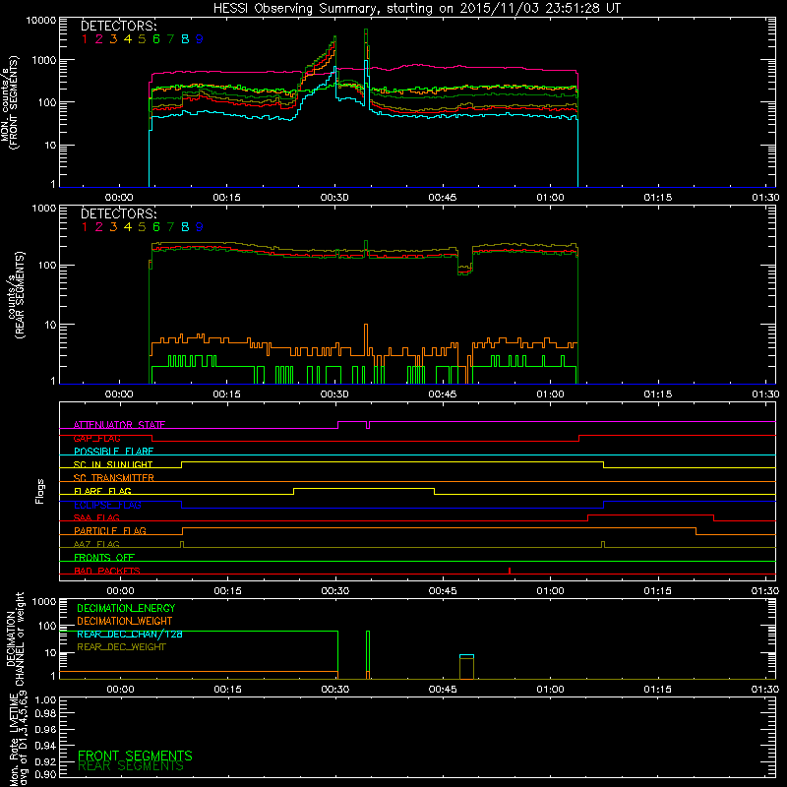Click the SC_IN_SUNLIGHT flag label
This screenshot has width=787, height=787.
coord(113,464)
